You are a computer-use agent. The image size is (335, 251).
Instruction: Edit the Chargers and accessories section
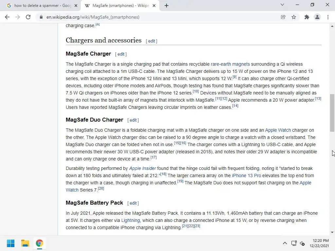coord(151,41)
